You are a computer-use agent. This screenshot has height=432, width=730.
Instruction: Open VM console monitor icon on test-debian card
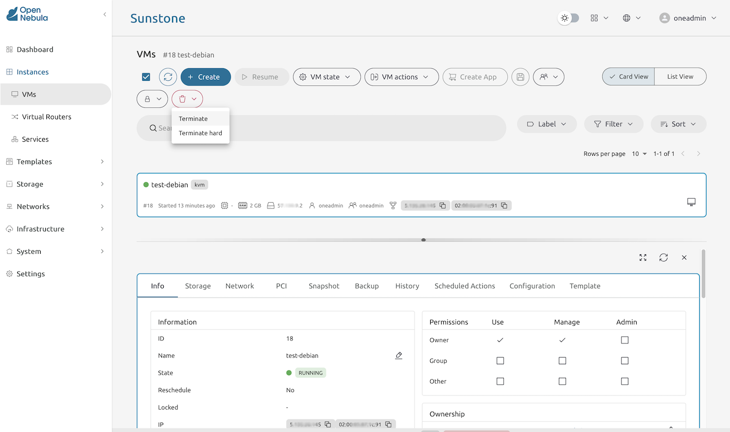coord(691,202)
